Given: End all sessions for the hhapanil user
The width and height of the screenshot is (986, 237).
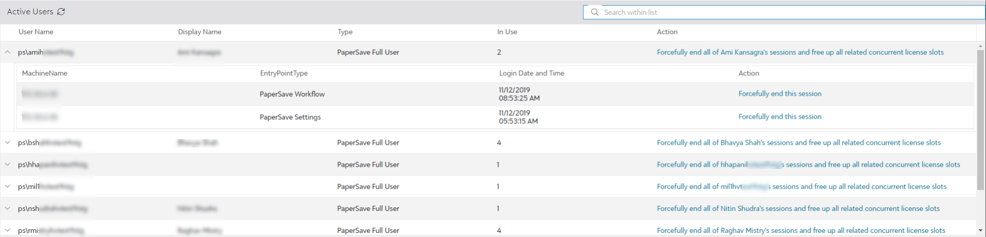Looking at the screenshot, I should tap(808, 165).
